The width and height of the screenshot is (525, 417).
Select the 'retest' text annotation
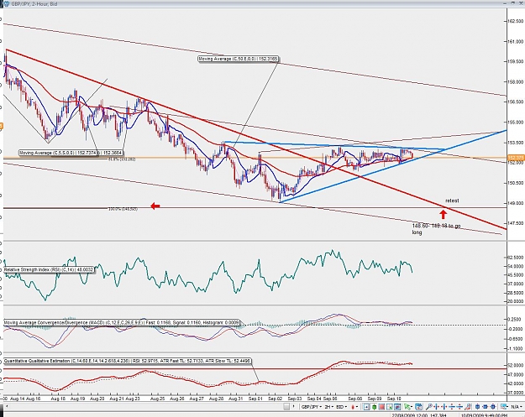click(x=452, y=201)
